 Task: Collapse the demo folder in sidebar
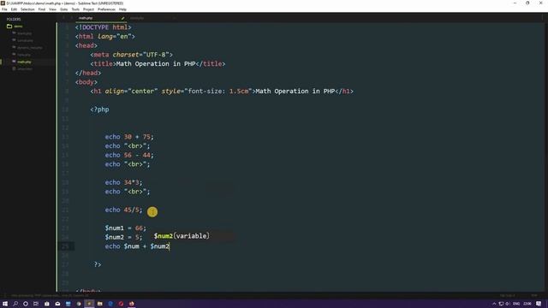point(9,27)
